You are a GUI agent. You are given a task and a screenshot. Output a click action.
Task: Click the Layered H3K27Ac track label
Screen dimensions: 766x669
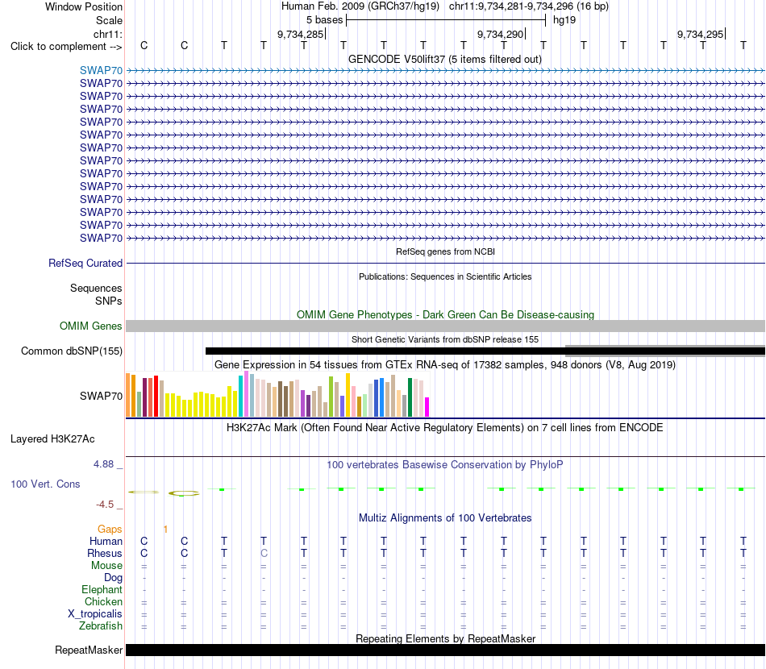click(x=52, y=439)
